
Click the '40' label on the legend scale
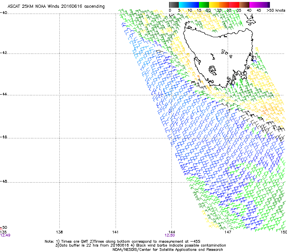[x=249, y=10]
